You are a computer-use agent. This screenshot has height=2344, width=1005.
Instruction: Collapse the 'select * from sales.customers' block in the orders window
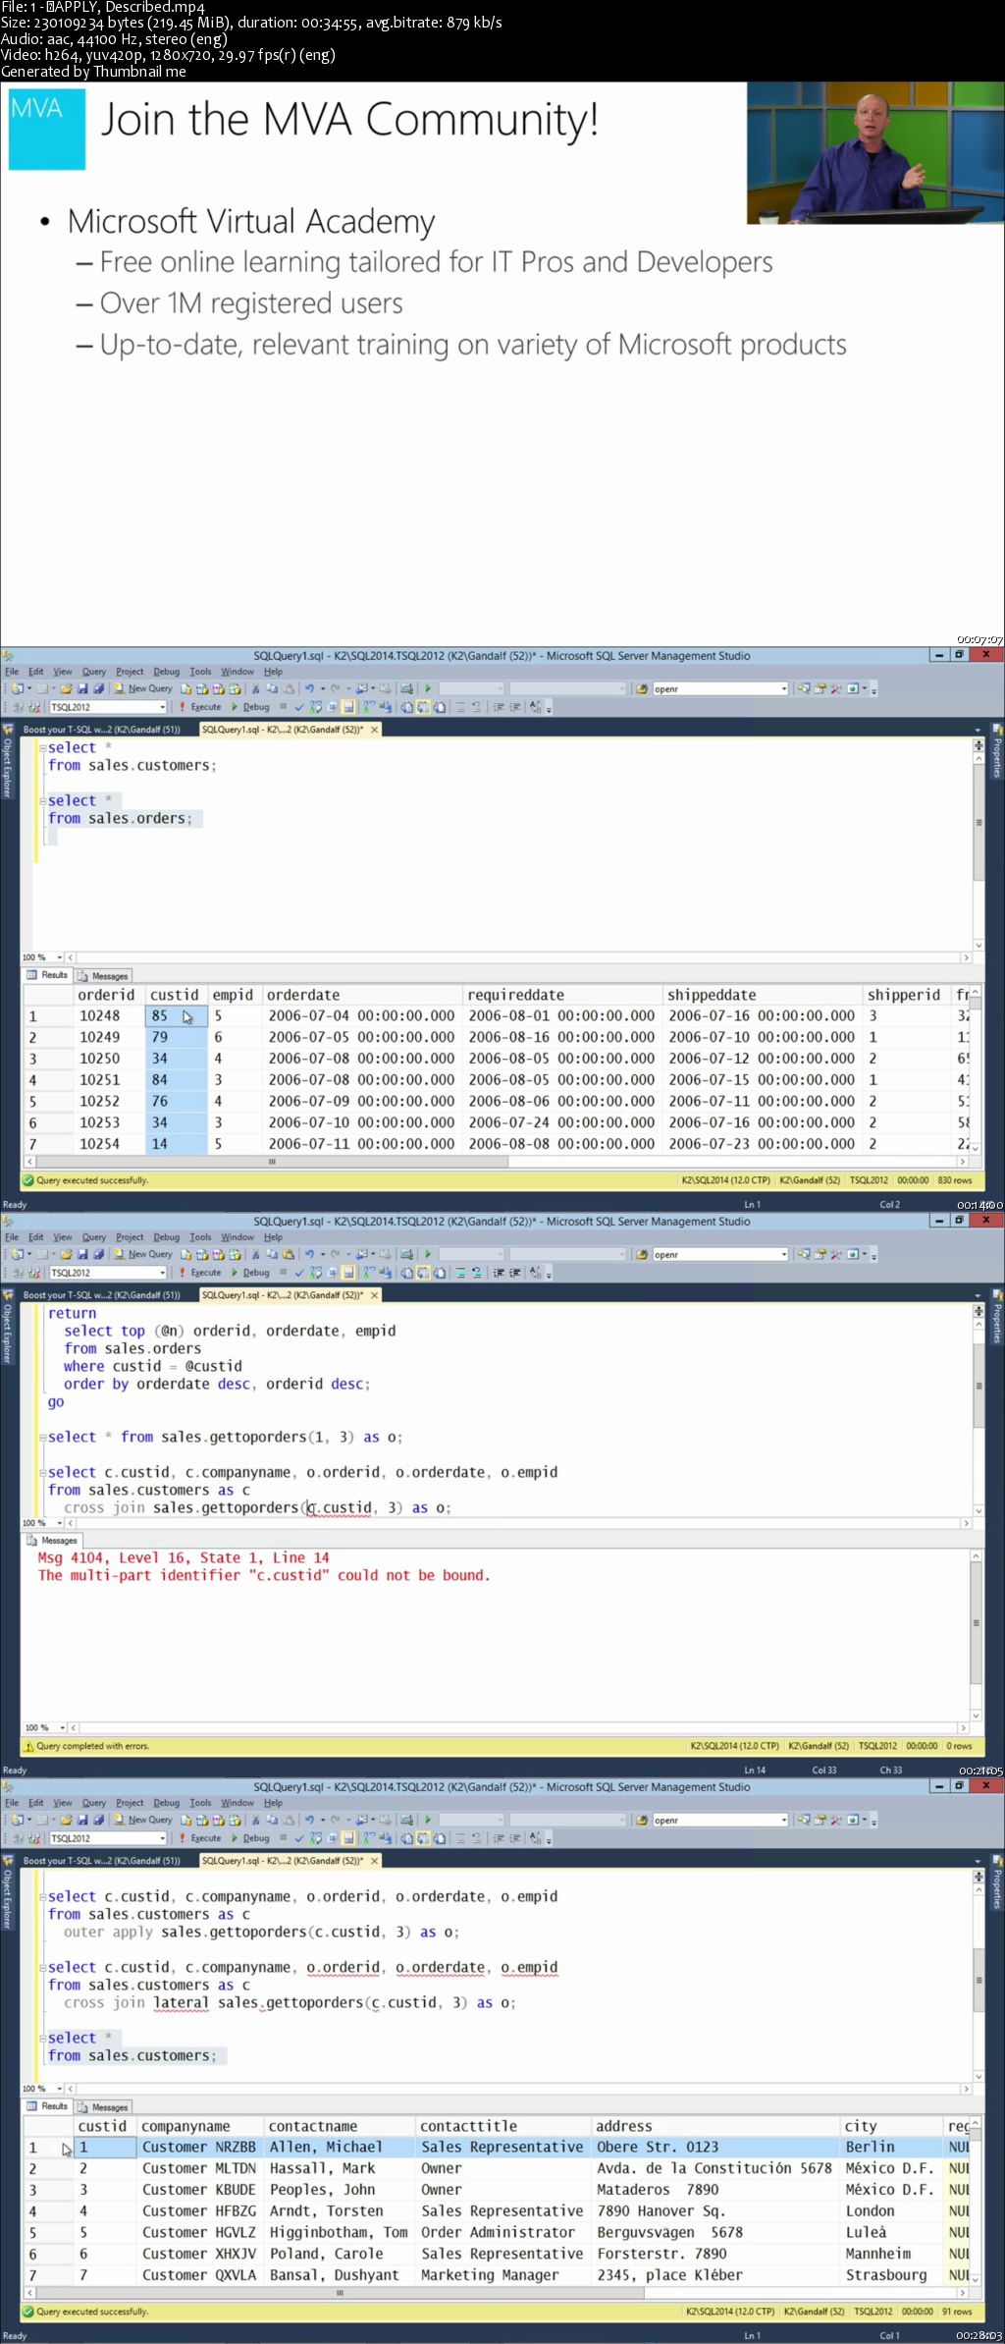coord(42,748)
